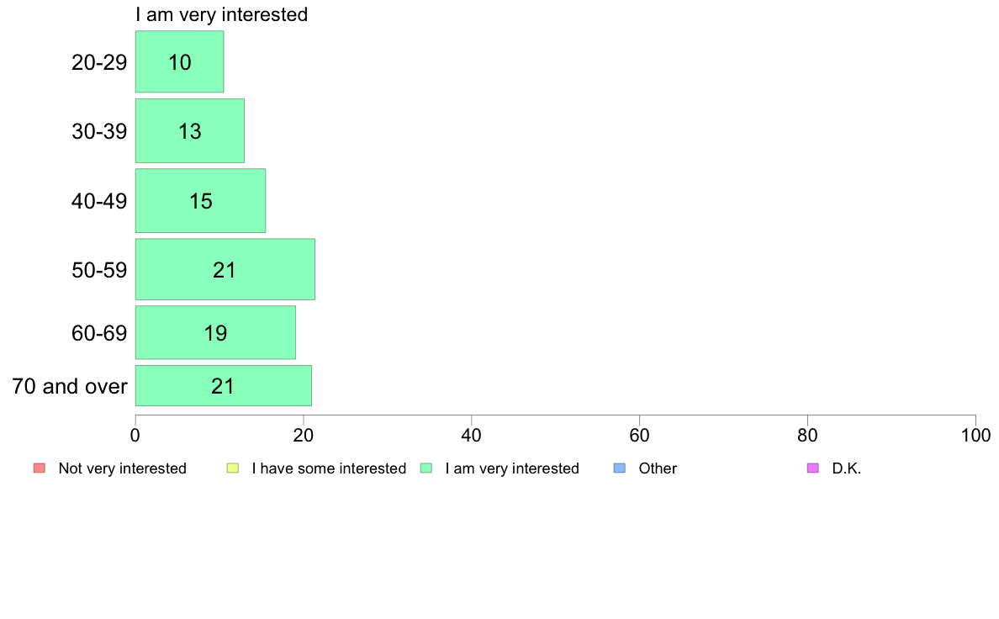
Task: Select the 60-69 bar showing 19
Action: (x=215, y=332)
